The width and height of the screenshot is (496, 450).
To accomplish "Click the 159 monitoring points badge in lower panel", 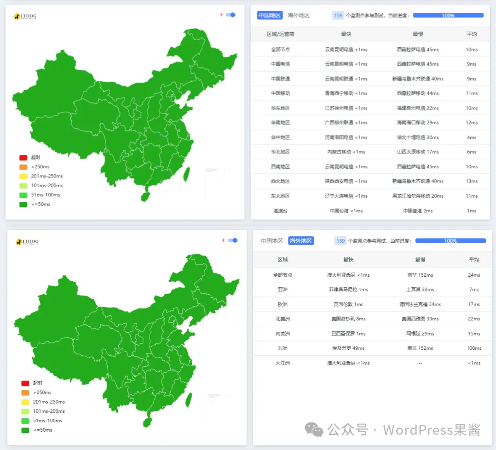I will (x=340, y=240).
